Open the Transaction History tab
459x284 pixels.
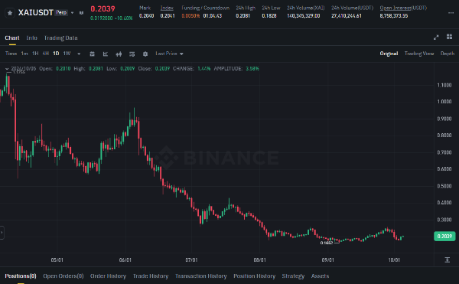tap(200, 276)
